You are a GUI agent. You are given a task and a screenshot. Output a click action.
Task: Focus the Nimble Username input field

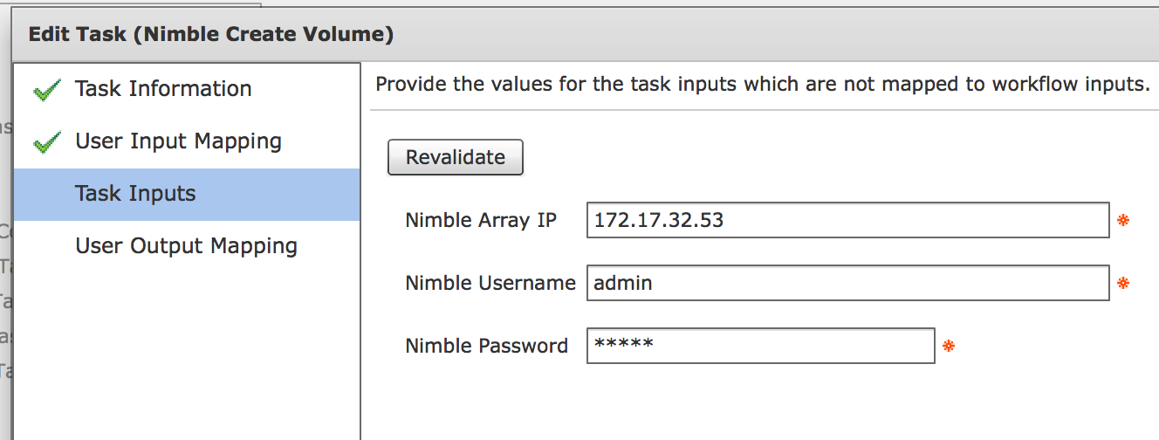(x=848, y=283)
